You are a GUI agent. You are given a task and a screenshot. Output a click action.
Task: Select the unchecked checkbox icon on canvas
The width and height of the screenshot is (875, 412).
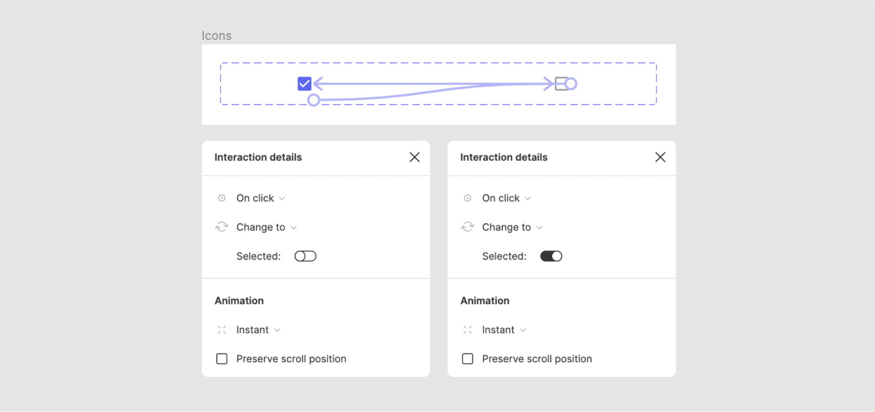point(561,83)
